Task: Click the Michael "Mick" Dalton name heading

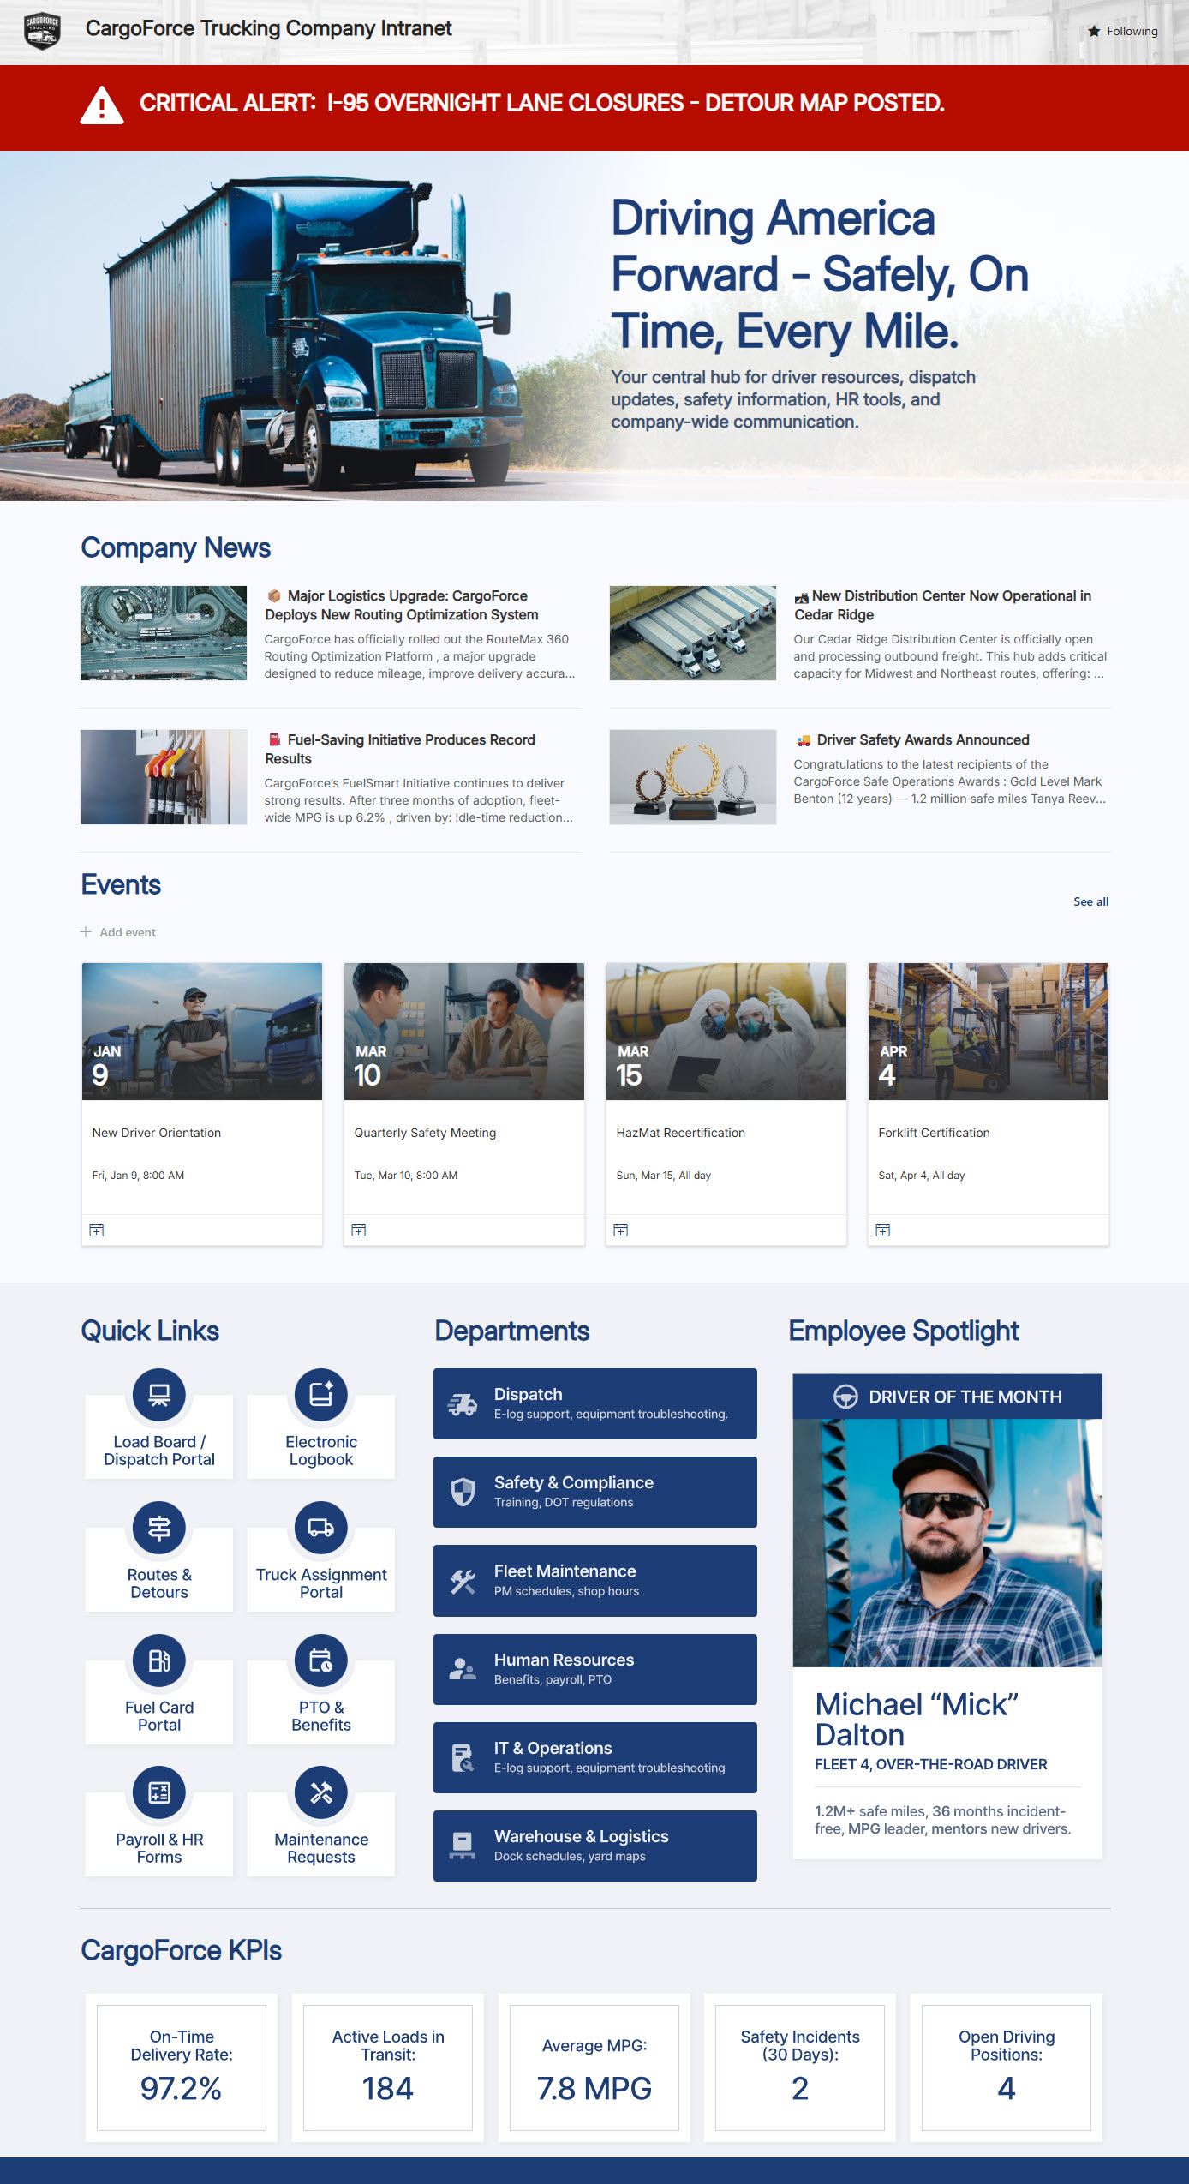Action: 917,1720
